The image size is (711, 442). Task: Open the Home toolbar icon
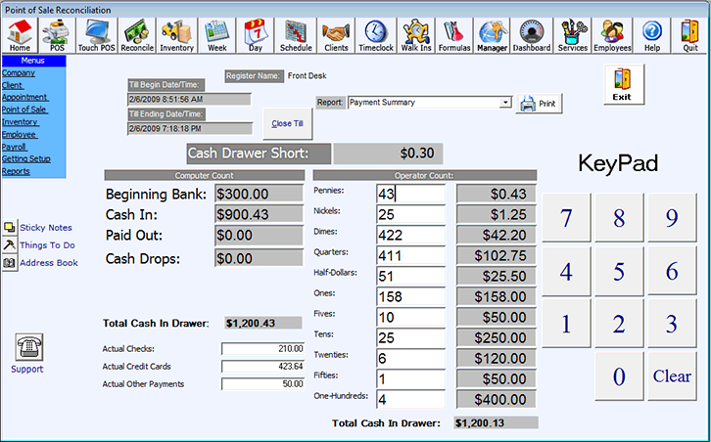pos(20,35)
